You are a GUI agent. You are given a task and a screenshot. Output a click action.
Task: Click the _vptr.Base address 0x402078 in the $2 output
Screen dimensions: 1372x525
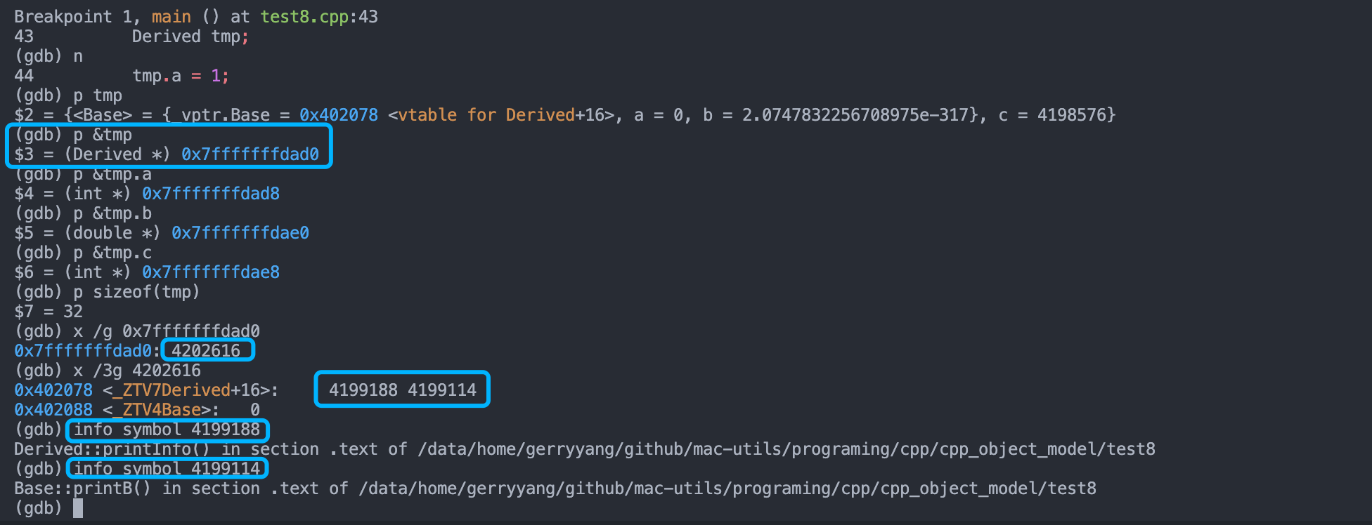pyautogui.click(x=339, y=115)
